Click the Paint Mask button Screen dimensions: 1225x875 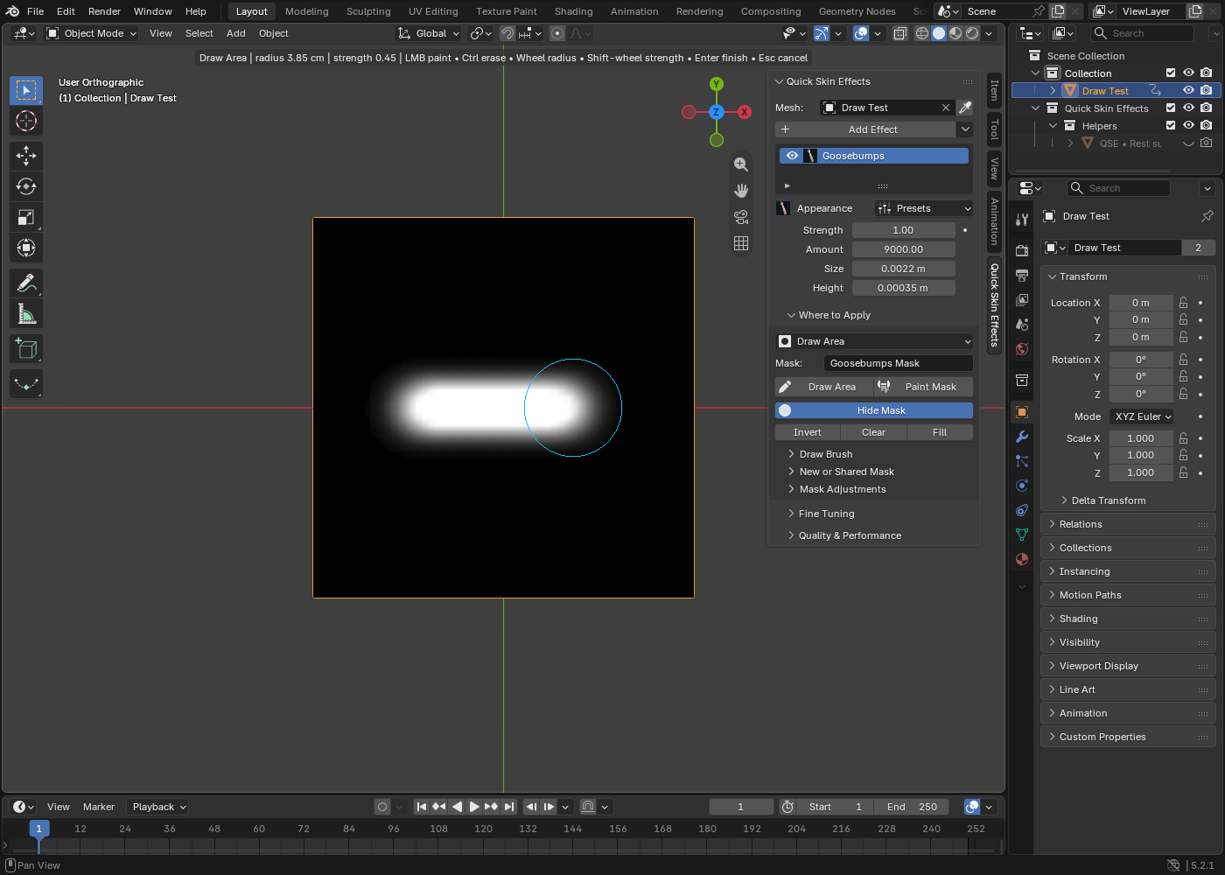pyautogui.click(x=923, y=387)
